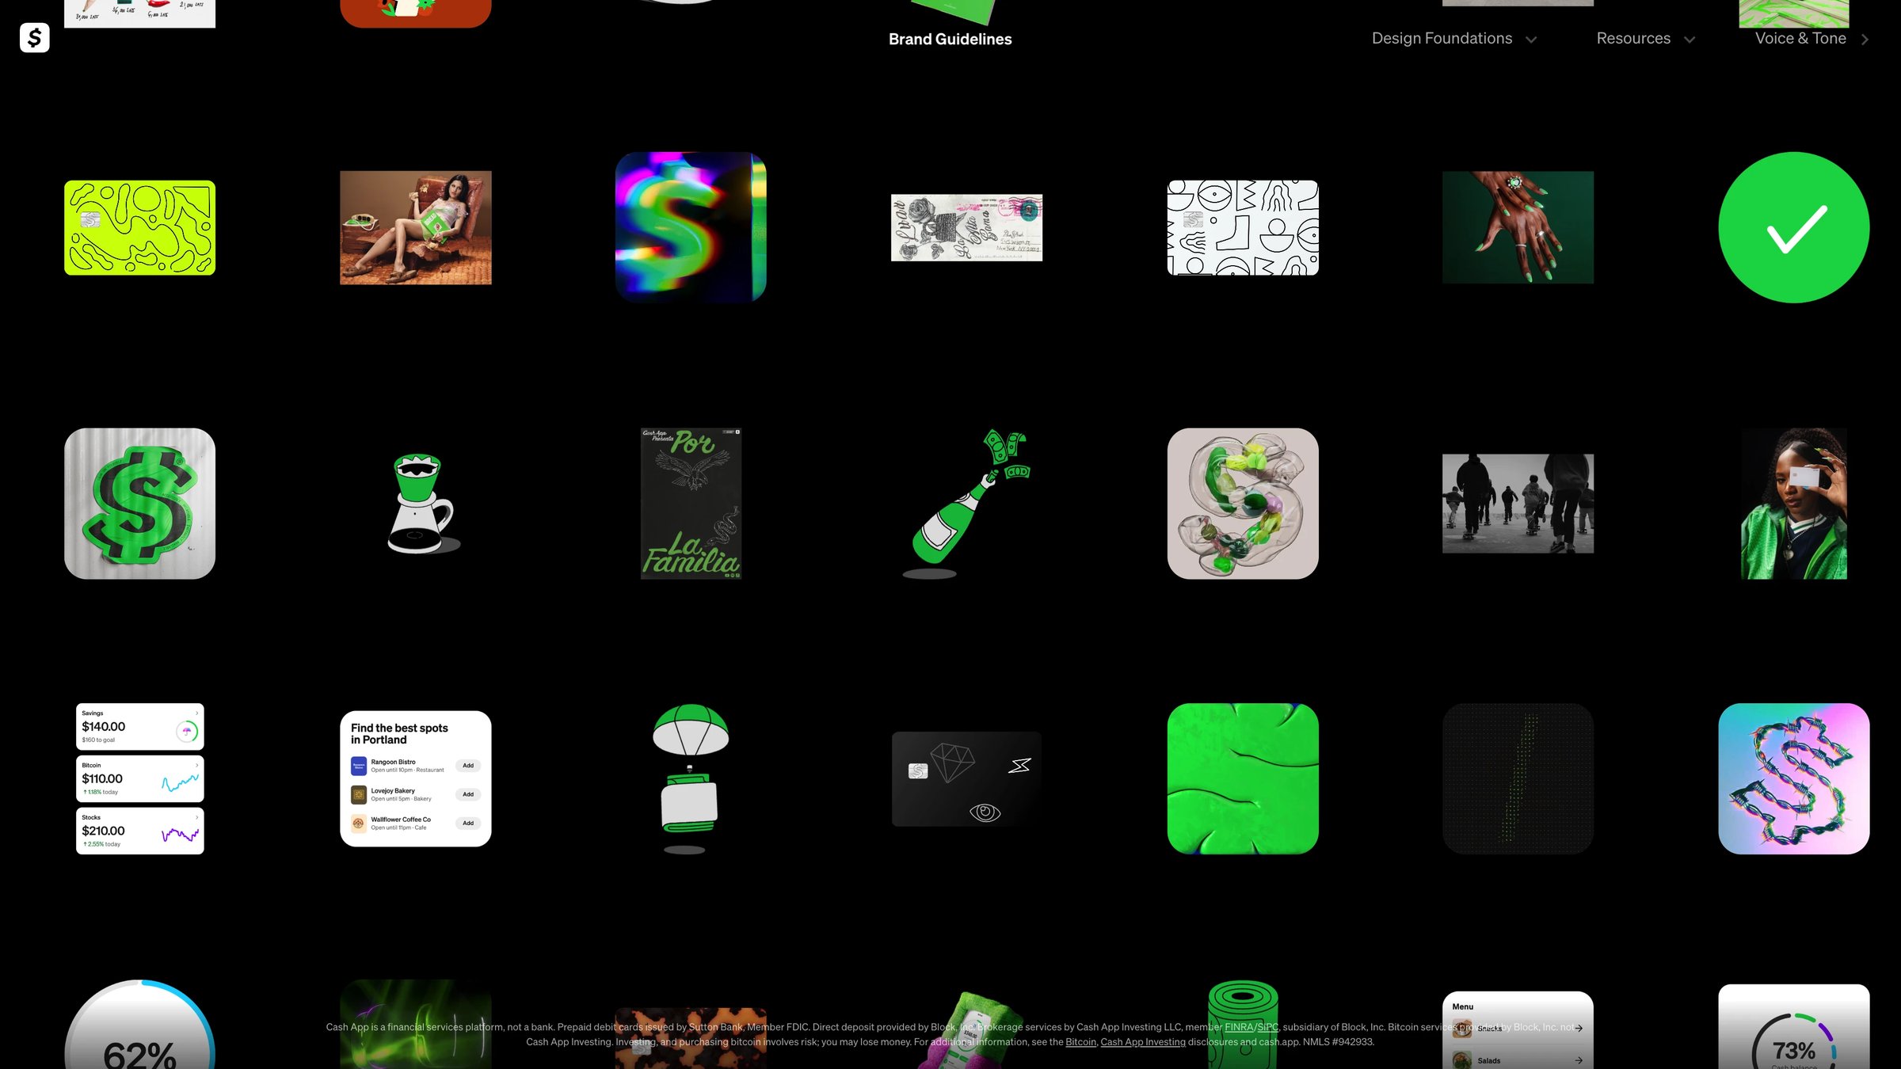Open the parachute wallet illustration
The width and height of the screenshot is (1901, 1069).
[690, 778]
